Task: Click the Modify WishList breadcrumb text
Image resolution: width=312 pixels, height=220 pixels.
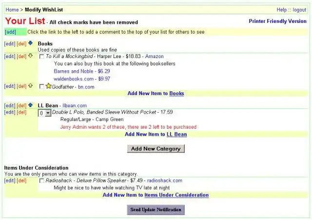Action: click(44, 10)
